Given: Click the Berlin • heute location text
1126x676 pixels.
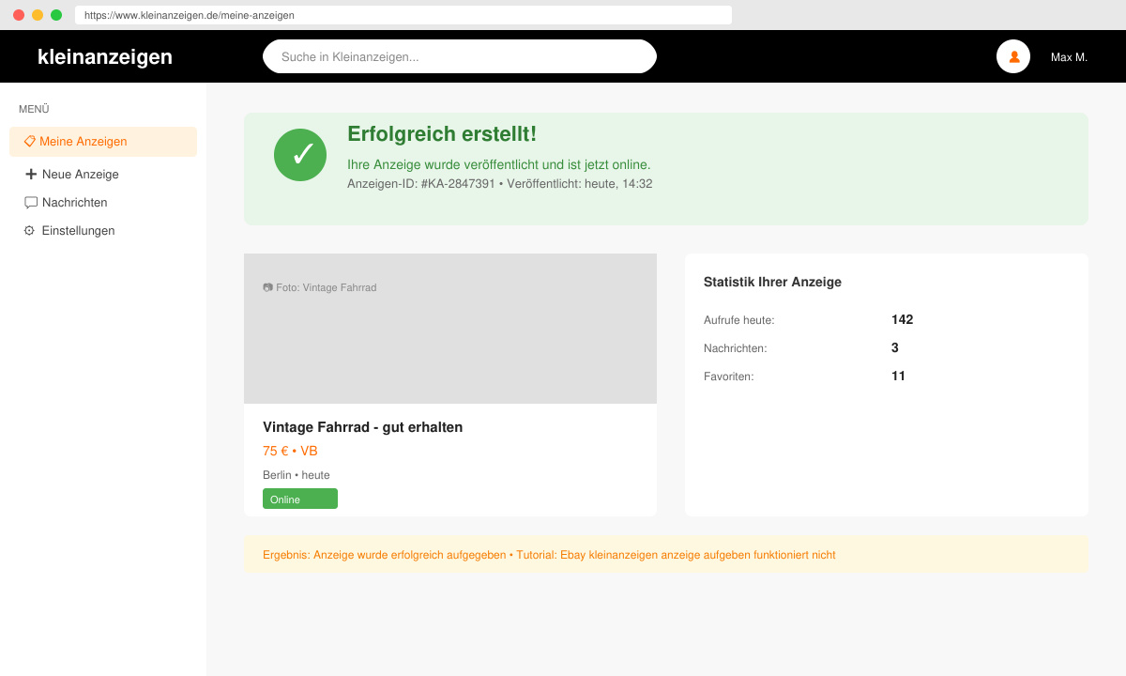Looking at the screenshot, I should pos(297,475).
